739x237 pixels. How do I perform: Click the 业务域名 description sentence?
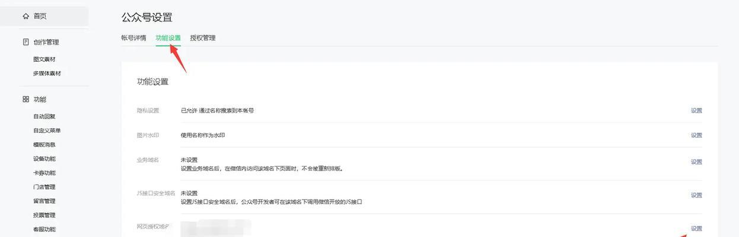click(x=262, y=169)
